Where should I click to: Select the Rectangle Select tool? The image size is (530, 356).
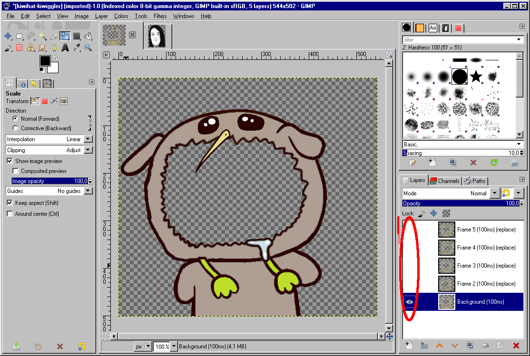[20, 36]
